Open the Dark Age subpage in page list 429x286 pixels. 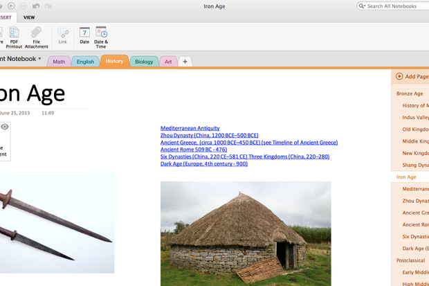tap(415, 249)
